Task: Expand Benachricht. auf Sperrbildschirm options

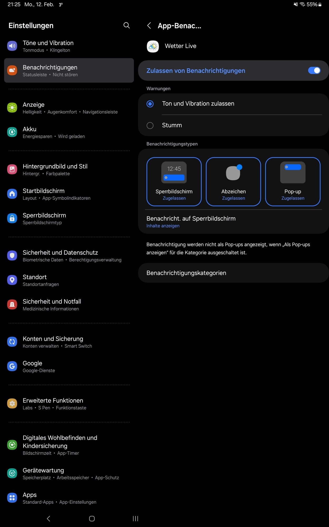Action: coord(191,222)
